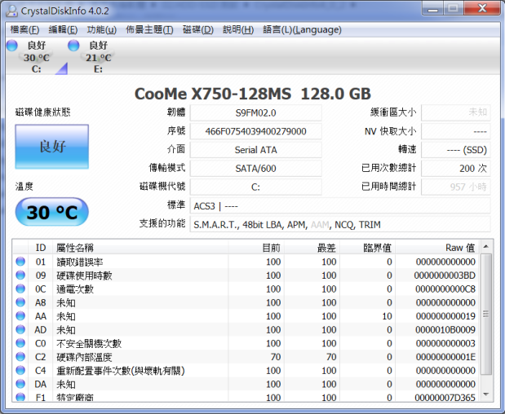Click the serial number field 466F0754039400279000
The image size is (505, 414).
pos(255,131)
